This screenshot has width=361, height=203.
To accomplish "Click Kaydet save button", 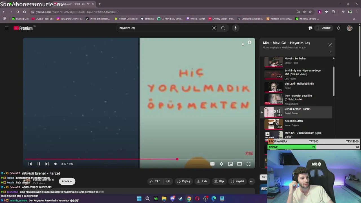I will point(237,181).
